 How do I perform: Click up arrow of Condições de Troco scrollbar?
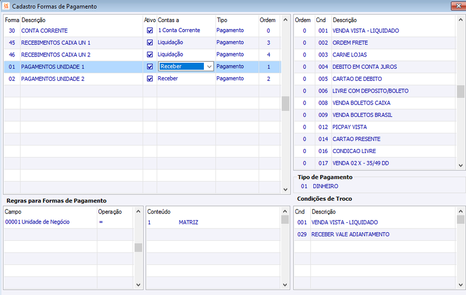click(x=460, y=211)
